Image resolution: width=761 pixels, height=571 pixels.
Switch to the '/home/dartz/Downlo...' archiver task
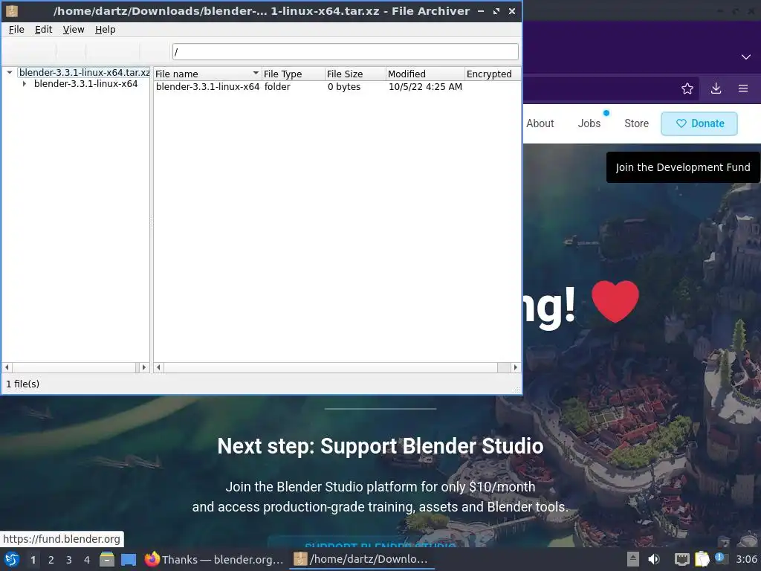(x=362, y=559)
